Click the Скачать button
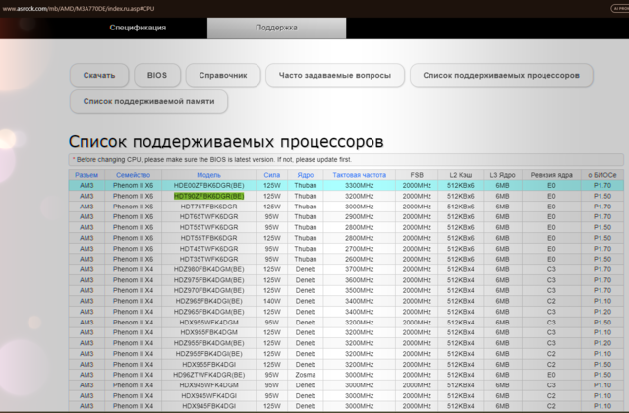 click(99, 75)
